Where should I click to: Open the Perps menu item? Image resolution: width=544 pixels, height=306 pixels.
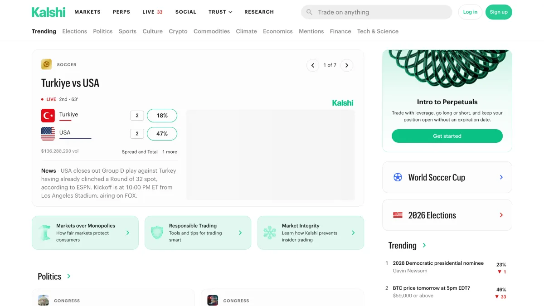click(x=121, y=12)
